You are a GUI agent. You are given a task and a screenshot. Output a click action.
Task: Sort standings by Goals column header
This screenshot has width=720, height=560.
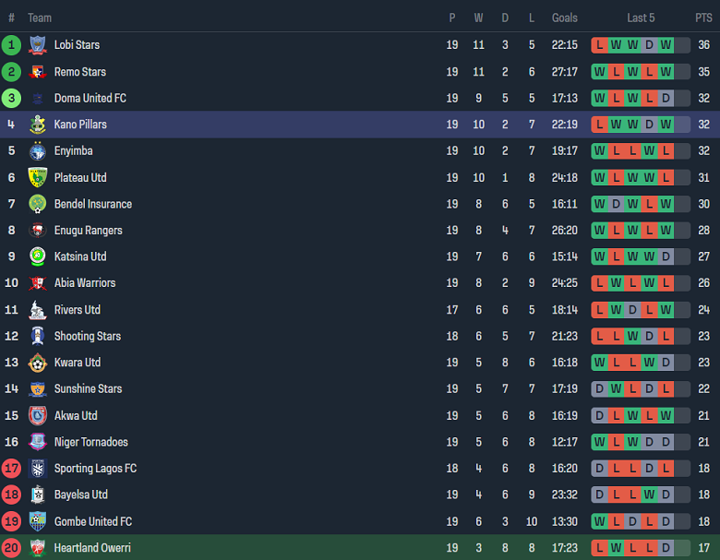564,18
